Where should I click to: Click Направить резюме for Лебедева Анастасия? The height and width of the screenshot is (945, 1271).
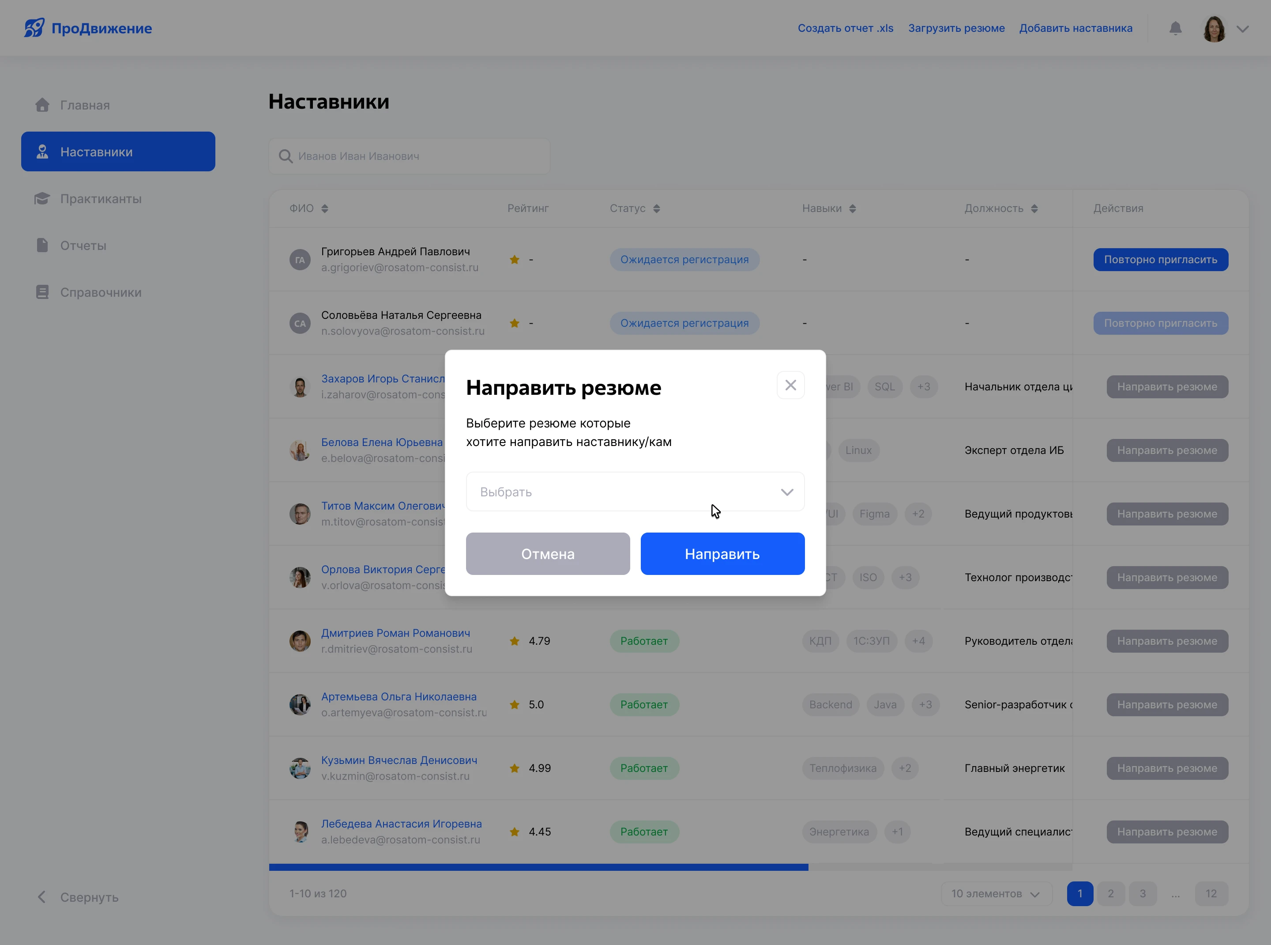point(1167,831)
